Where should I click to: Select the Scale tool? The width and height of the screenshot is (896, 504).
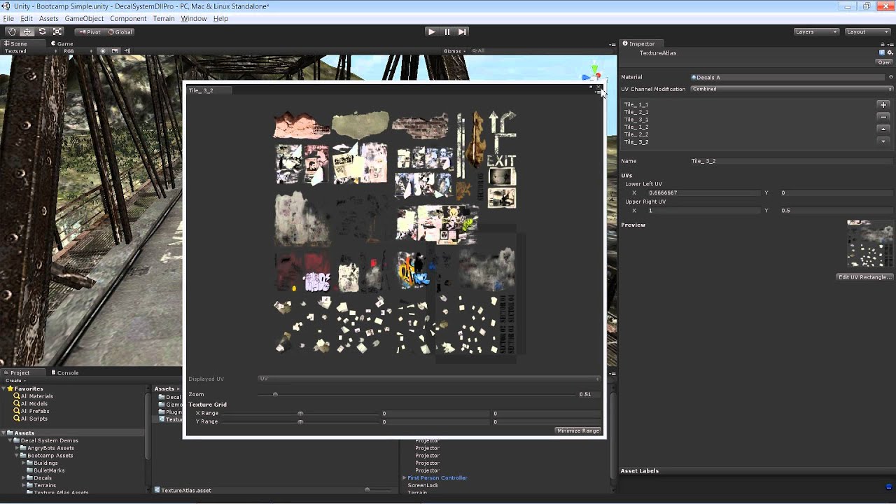tap(57, 32)
